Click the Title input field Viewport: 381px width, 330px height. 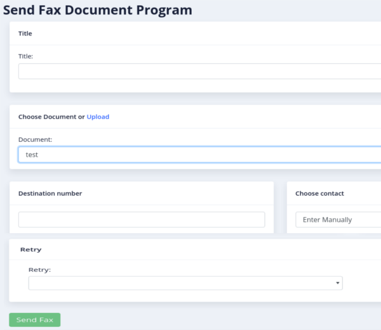coord(200,71)
